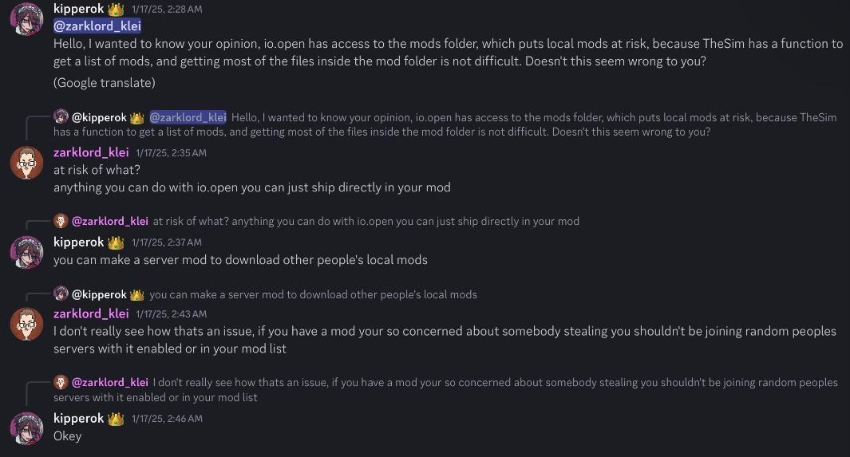
Task: Open the highlighted @zarklord_klei mention in first message
Action: point(97,26)
